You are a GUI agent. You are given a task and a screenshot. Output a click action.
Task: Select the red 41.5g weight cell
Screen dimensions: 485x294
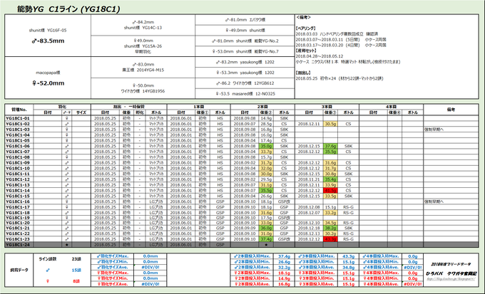330,191
